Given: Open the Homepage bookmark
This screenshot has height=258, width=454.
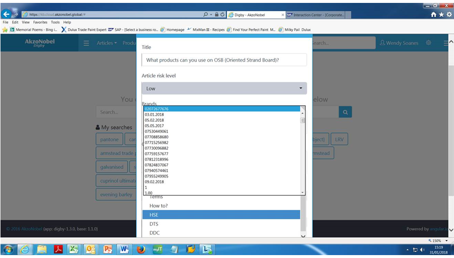Looking at the screenshot, I should point(172,30).
